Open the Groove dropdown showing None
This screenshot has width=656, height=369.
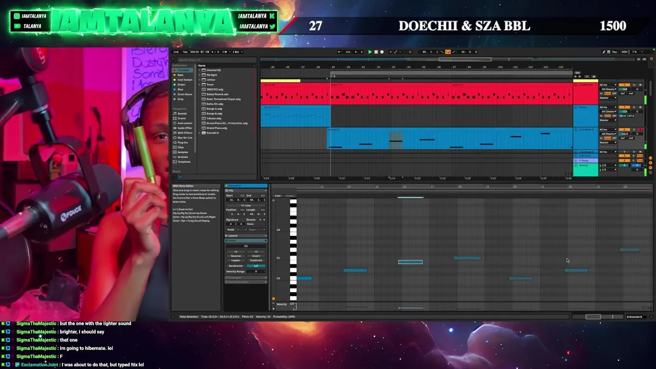[256, 224]
